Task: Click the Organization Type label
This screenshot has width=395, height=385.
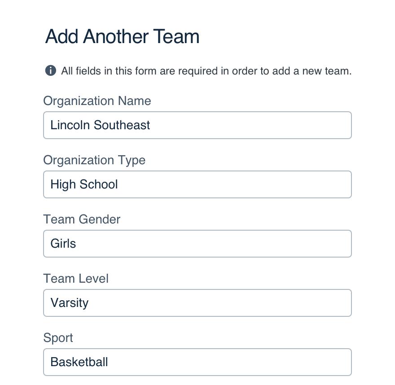Action: 94,160
